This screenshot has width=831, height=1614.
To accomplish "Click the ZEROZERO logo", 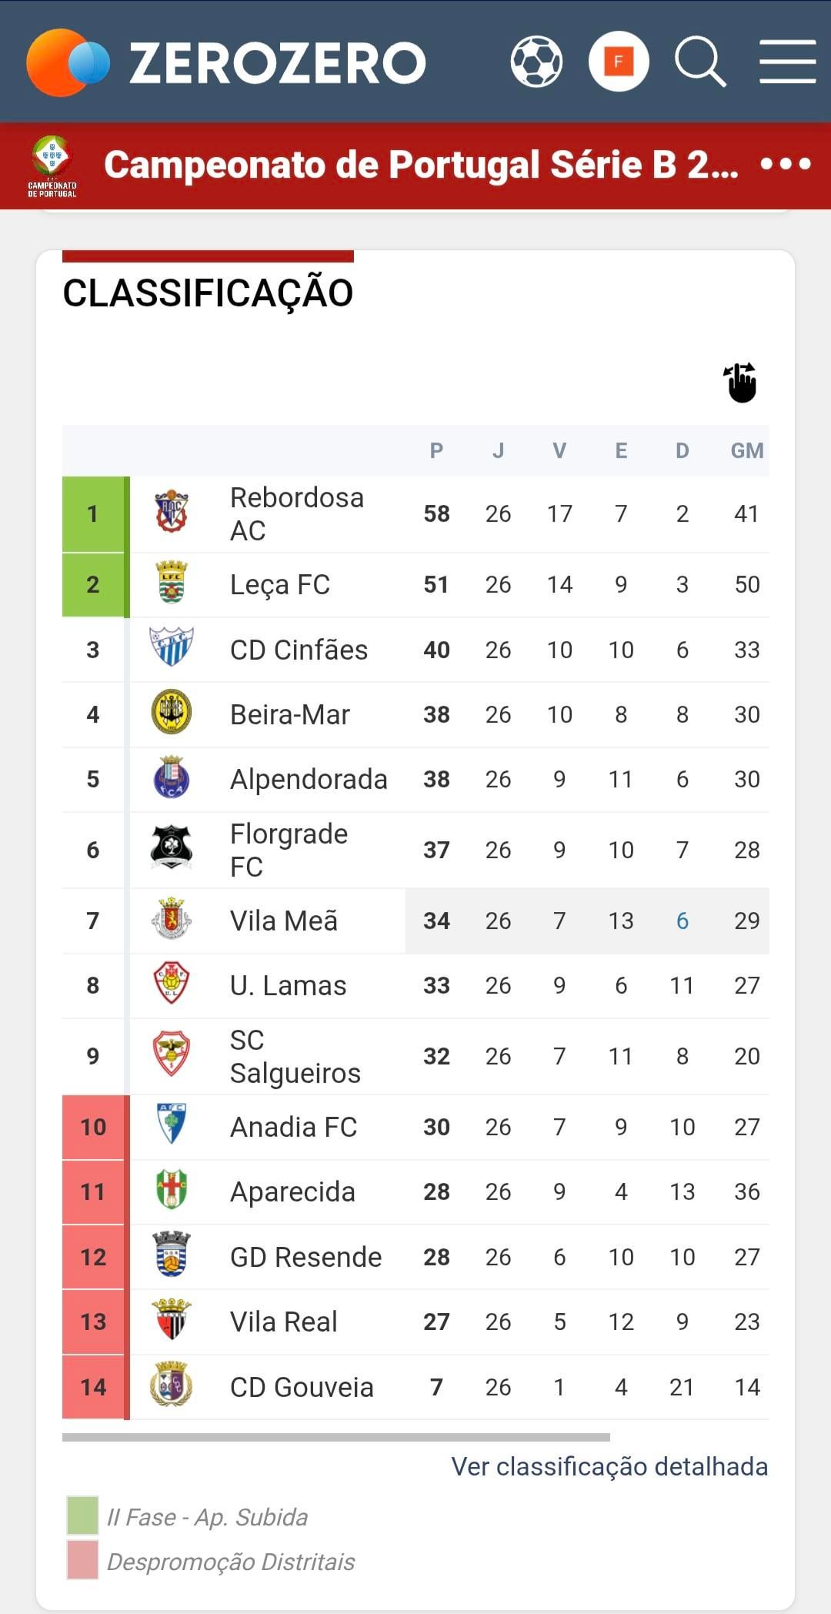I will point(226,62).
